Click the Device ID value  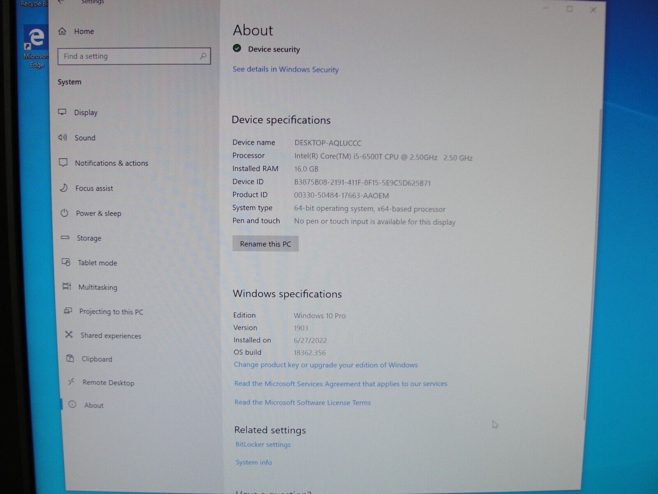362,183
